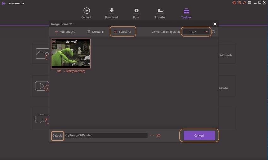Toggle the giphy.gif thumbnail checkbox
This screenshot has width=268, height=160.
coord(54,41)
